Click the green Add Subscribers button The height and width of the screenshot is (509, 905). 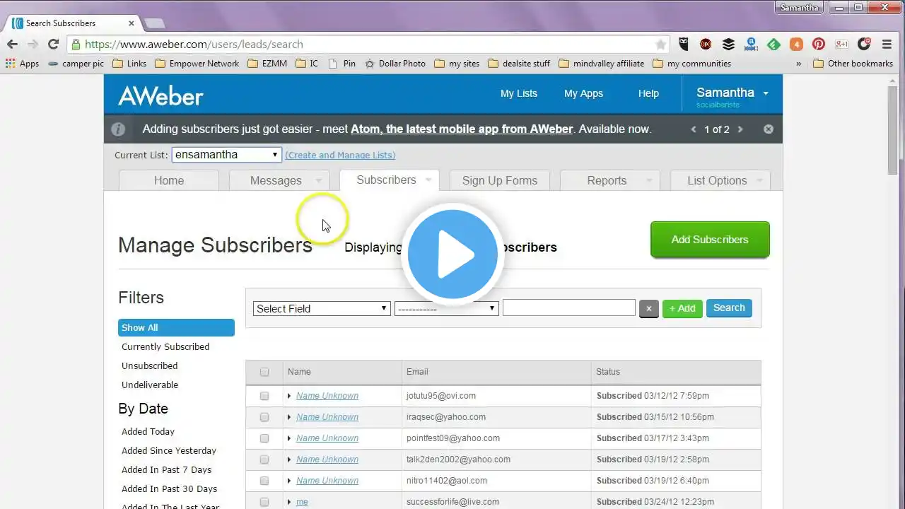pyautogui.click(x=710, y=240)
